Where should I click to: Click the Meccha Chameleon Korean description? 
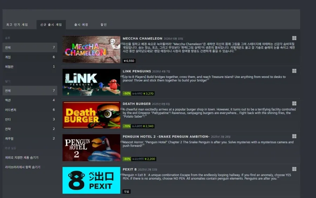(209, 47)
